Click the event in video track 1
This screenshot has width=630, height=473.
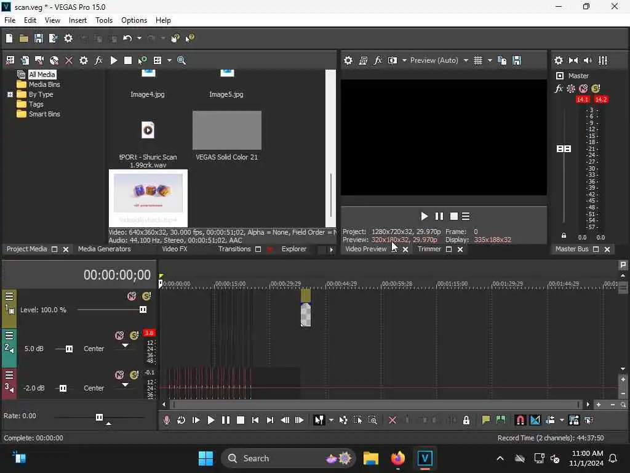point(305,308)
